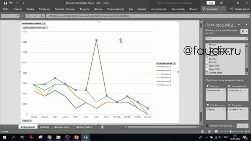Toggle the Кол-во field checkbox
This screenshot has width=251, height=141.
[x=207, y=62]
